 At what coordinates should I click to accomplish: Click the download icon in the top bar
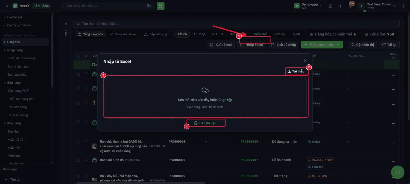[x=330, y=6]
